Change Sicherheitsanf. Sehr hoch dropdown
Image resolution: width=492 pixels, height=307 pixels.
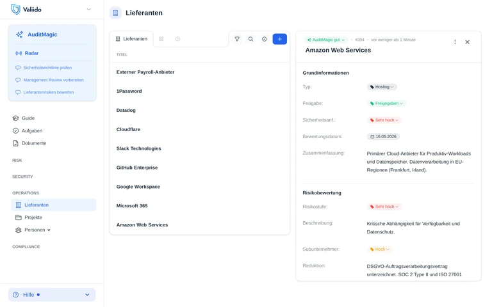pyautogui.click(x=384, y=120)
